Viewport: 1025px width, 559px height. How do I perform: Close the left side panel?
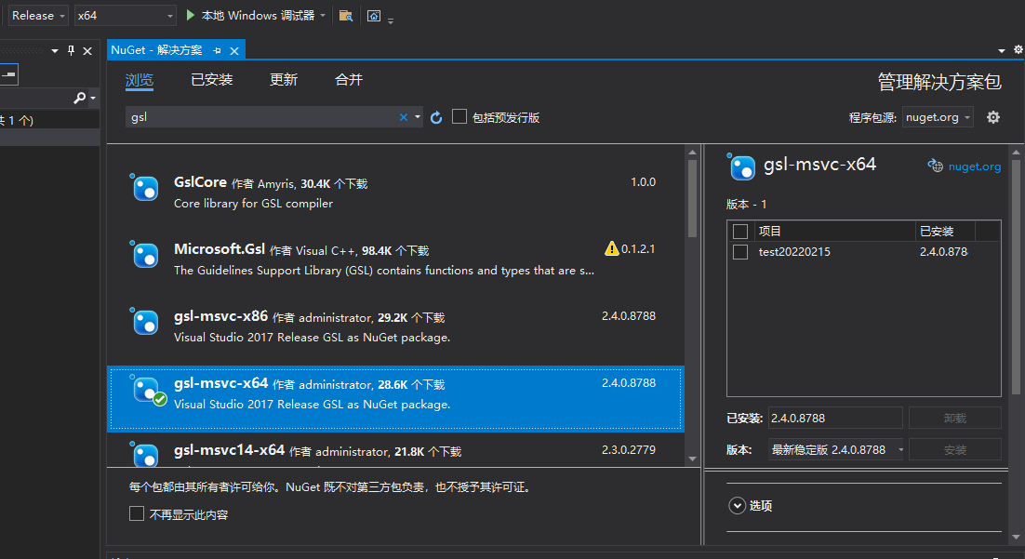click(x=87, y=50)
